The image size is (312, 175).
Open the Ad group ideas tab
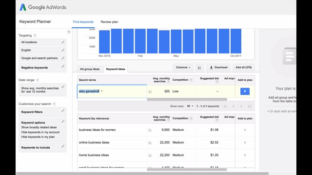pyautogui.click(x=90, y=69)
